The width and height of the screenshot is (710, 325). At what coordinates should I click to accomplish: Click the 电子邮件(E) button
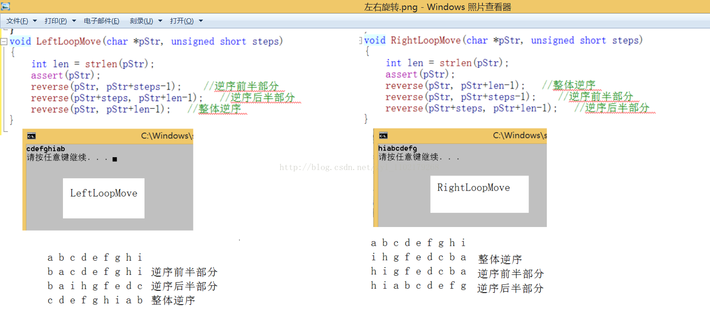(x=102, y=21)
